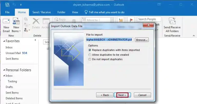
Task: Open the Deleted Items folder
Action: [x=14, y=98]
